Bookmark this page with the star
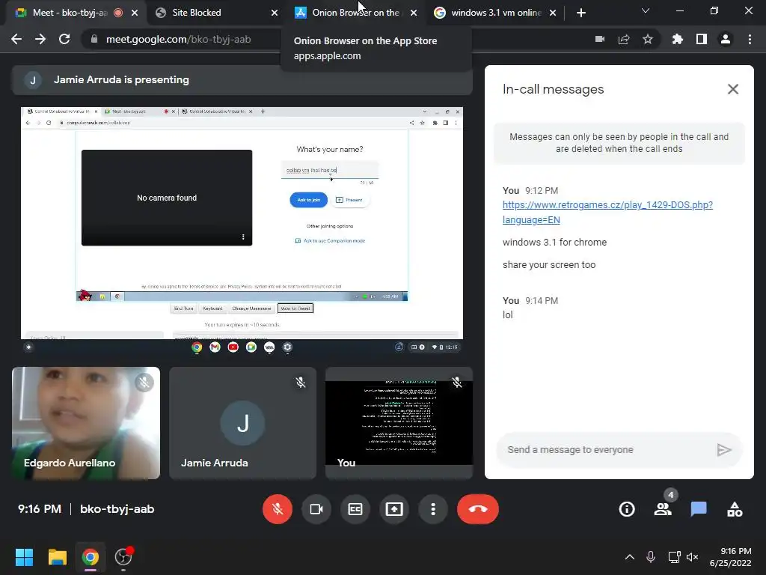Screen dimensions: 766x575 648,39
